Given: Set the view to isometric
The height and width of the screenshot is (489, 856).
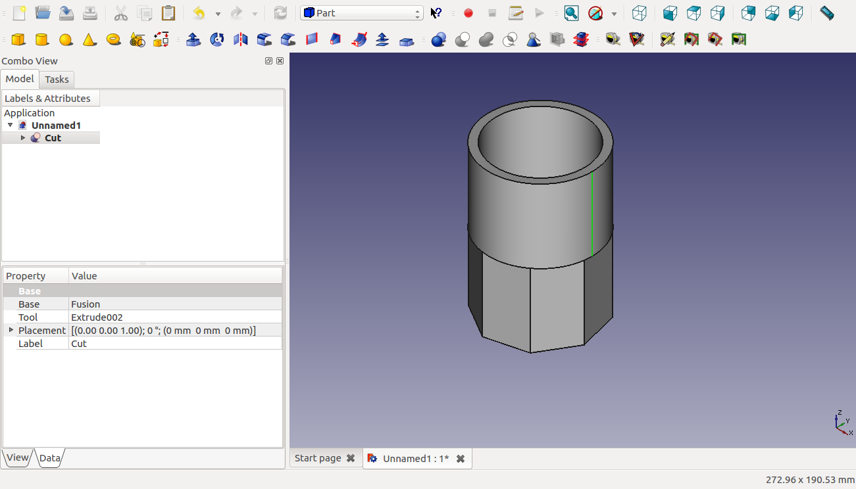Looking at the screenshot, I should tap(640, 12).
